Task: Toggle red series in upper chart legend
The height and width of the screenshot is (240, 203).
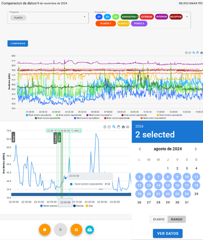Action: pyautogui.click(x=117, y=118)
